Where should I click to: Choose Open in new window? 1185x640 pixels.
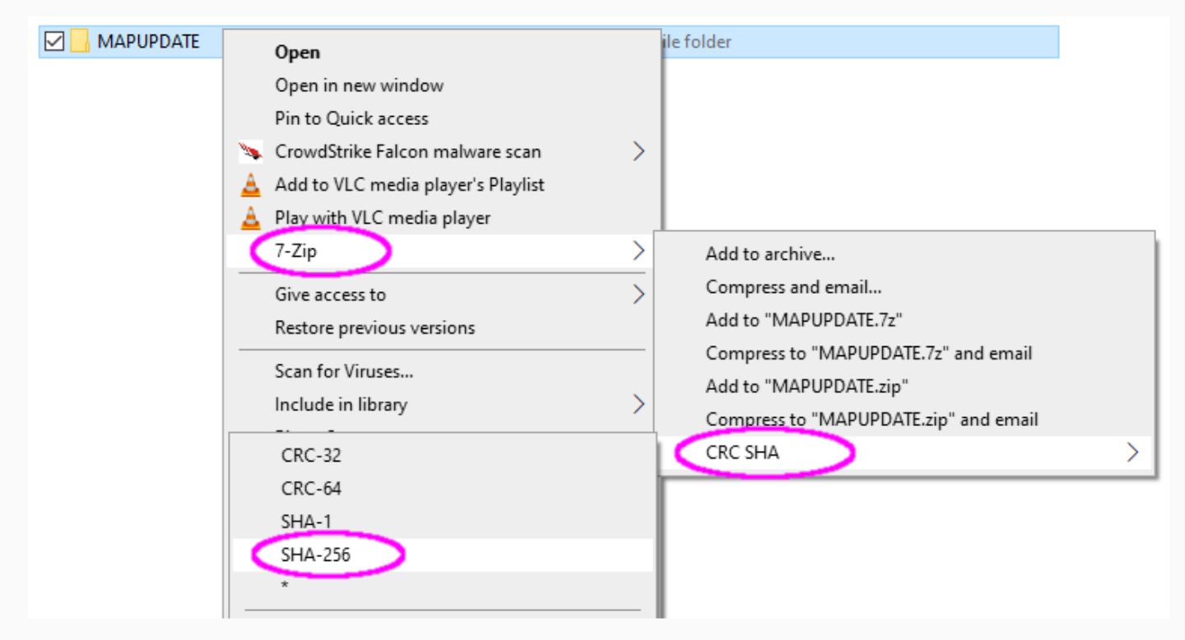click(x=359, y=86)
